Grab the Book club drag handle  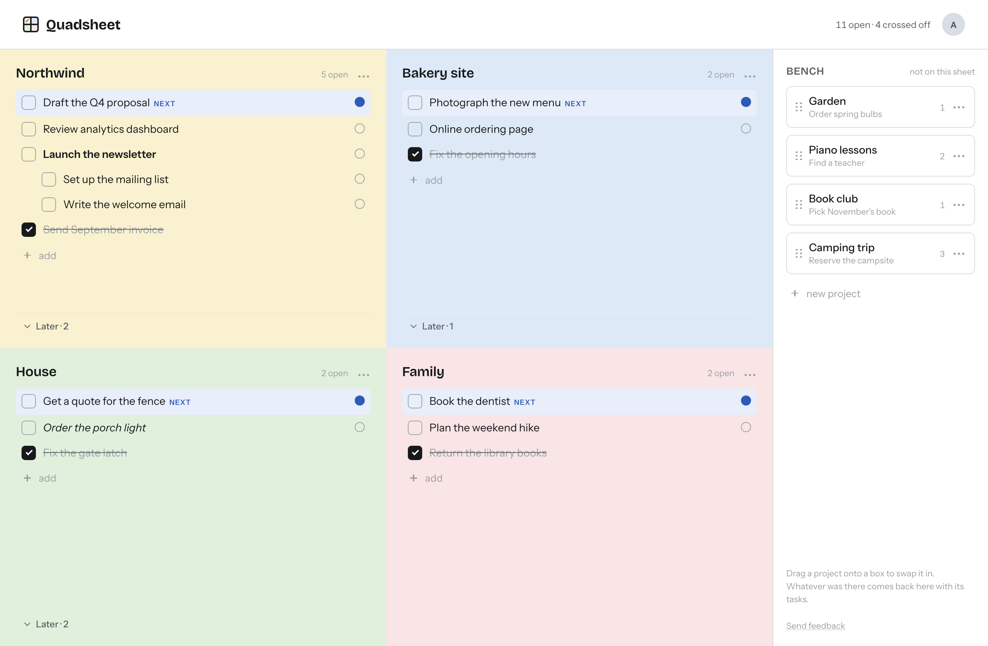coord(798,205)
